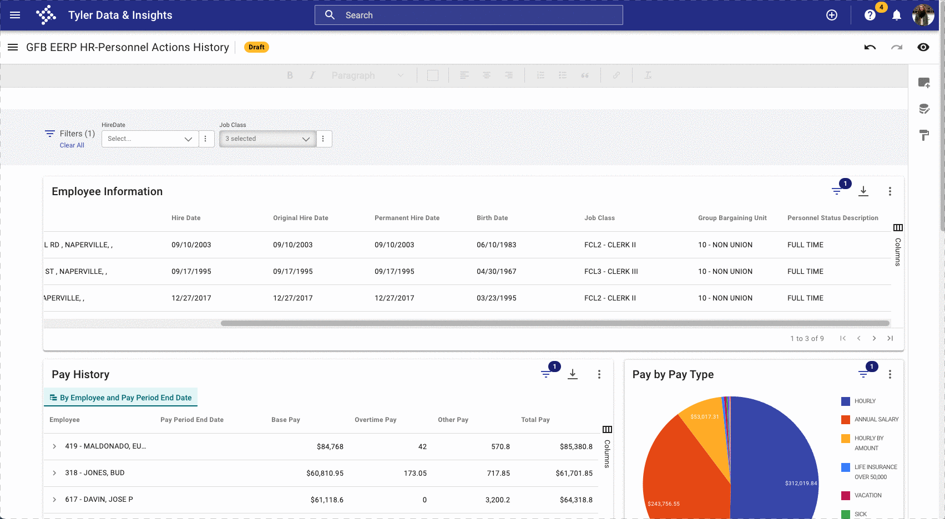
Task: Redo the last change
Action: (x=896, y=47)
